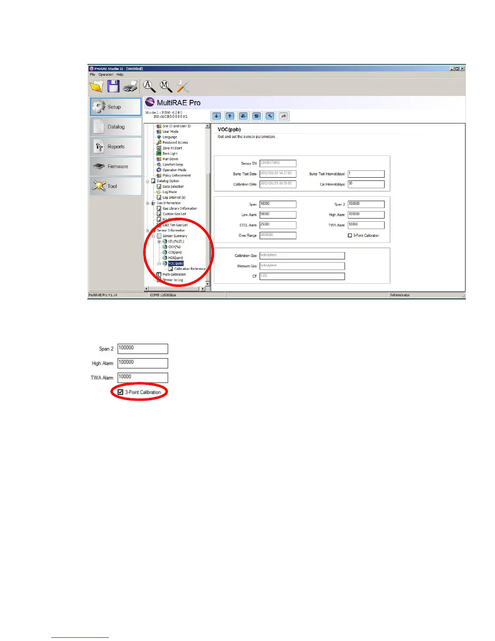Open the Operation menu
Image resolution: width=495 pixels, height=641 pixels.
106,74
